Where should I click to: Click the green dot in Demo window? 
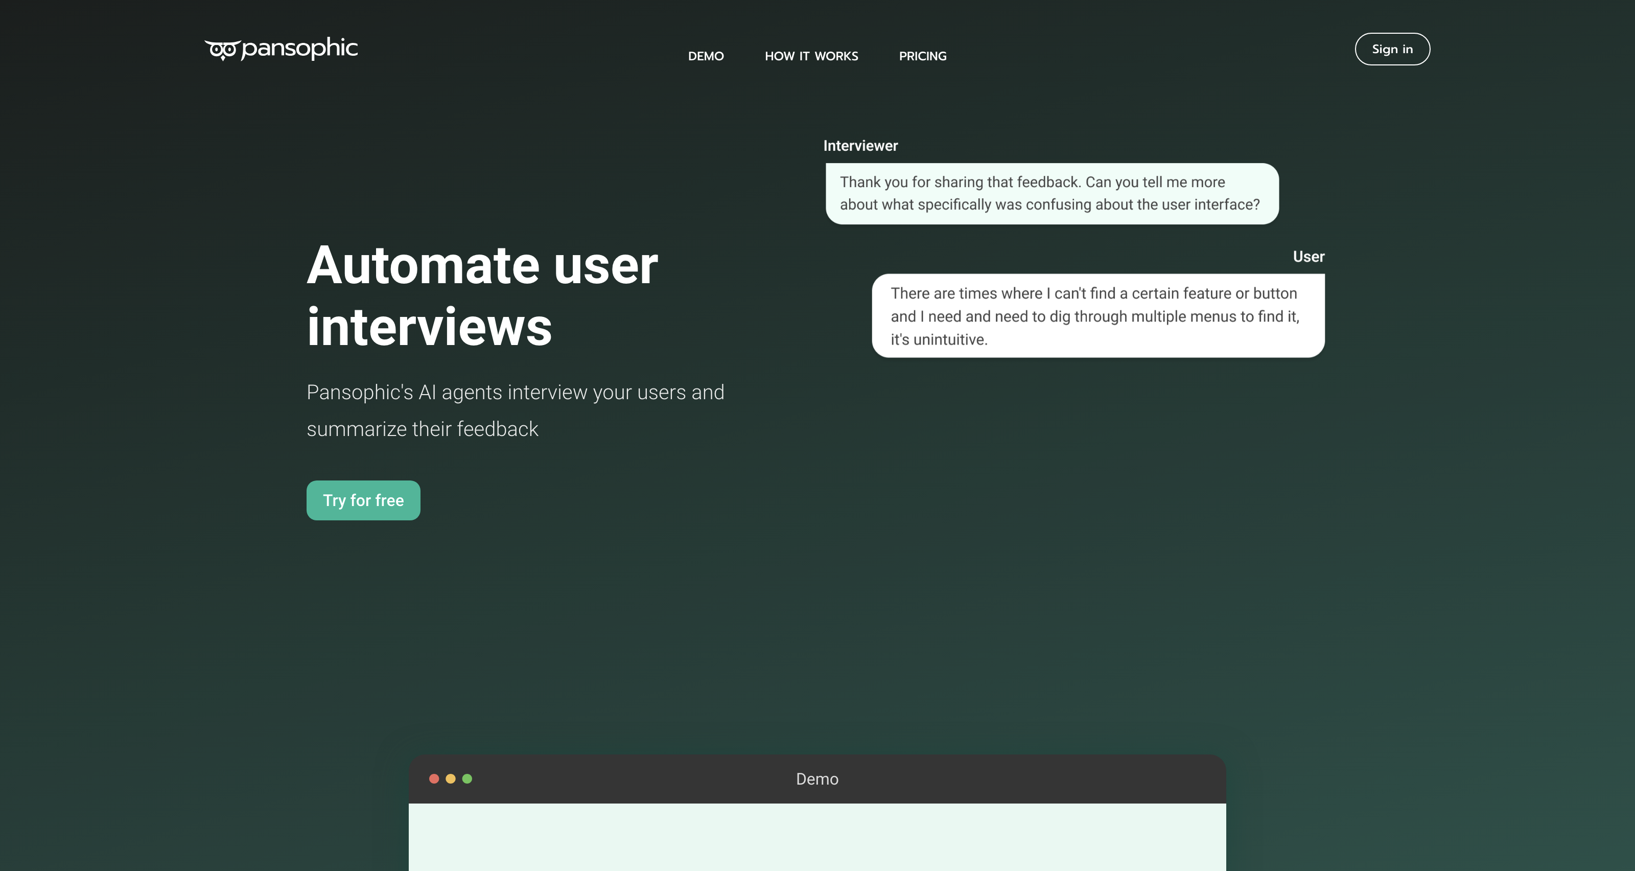click(467, 779)
